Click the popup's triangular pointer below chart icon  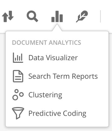coord(57,27)
